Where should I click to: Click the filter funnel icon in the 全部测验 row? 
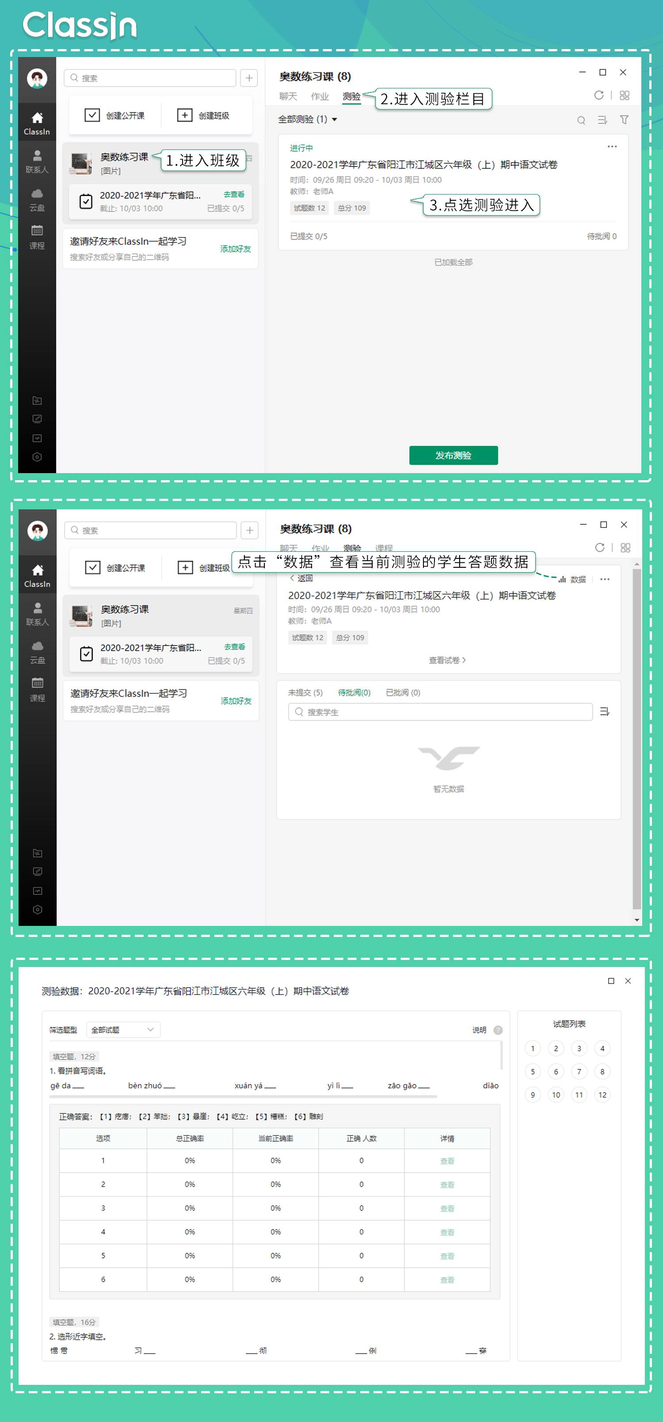tap(624, 119)
